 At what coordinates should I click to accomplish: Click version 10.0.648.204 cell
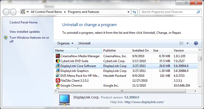point(182,86)
